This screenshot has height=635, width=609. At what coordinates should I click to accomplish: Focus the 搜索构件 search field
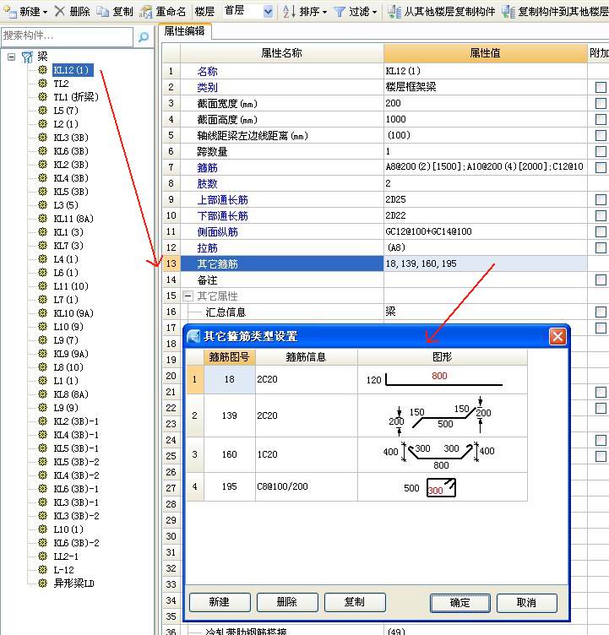click(x=67, y=36)
